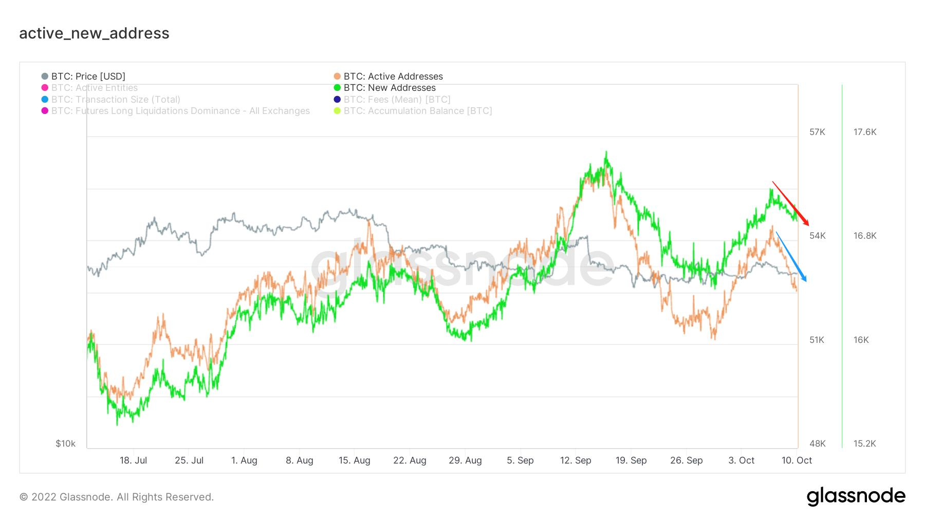Click the orange dot beside Active Addresses

pos(337,76)
